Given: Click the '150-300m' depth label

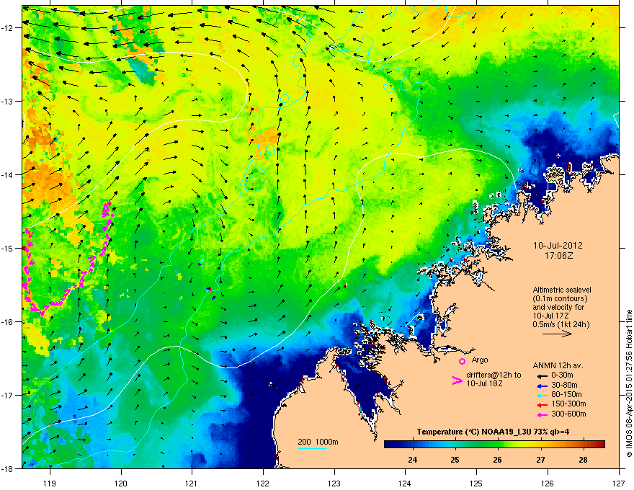Looking at the screenshot, I should pos(568,404).
